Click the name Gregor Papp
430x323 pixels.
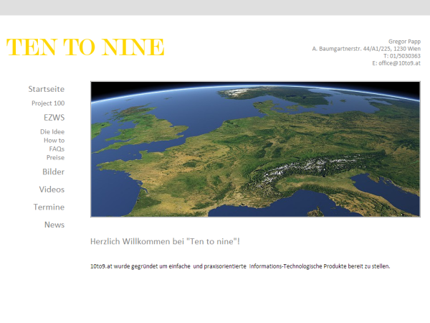click(x=404, y=42)
